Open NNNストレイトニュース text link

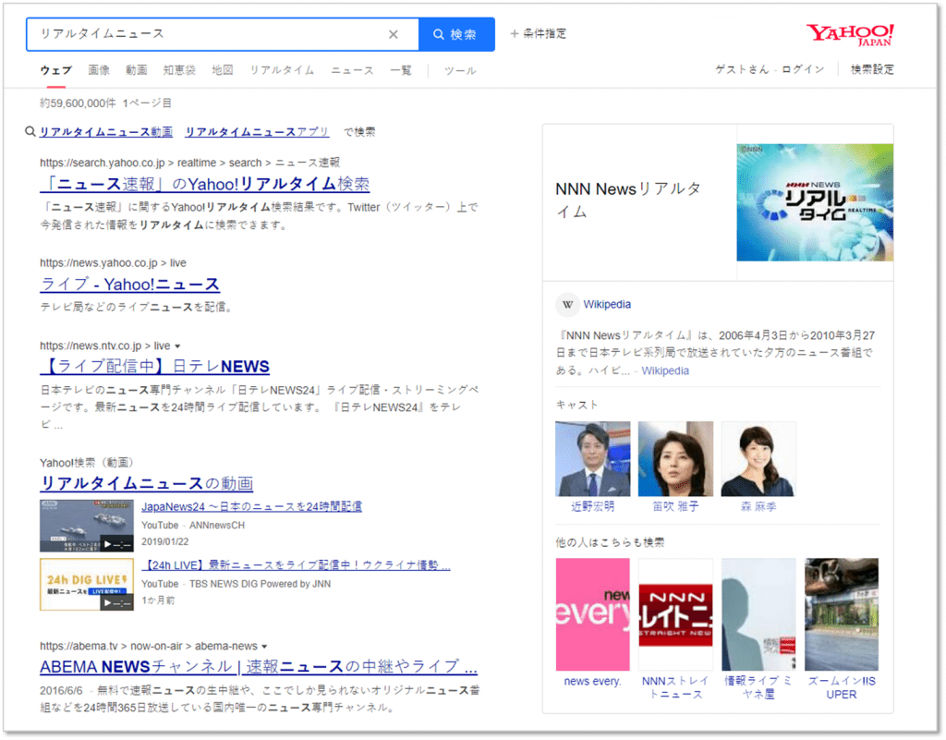pyautogui.click(x=675, y=688)
